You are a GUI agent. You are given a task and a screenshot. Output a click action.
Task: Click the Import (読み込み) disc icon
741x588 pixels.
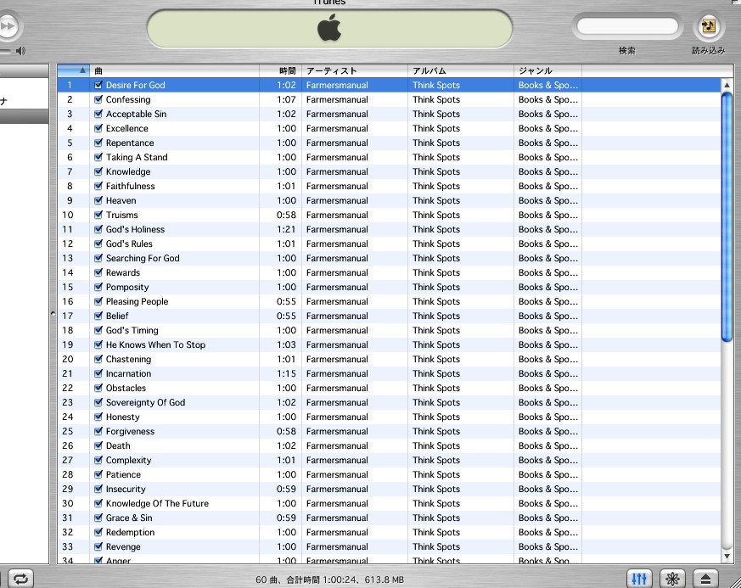coord(709,26)
